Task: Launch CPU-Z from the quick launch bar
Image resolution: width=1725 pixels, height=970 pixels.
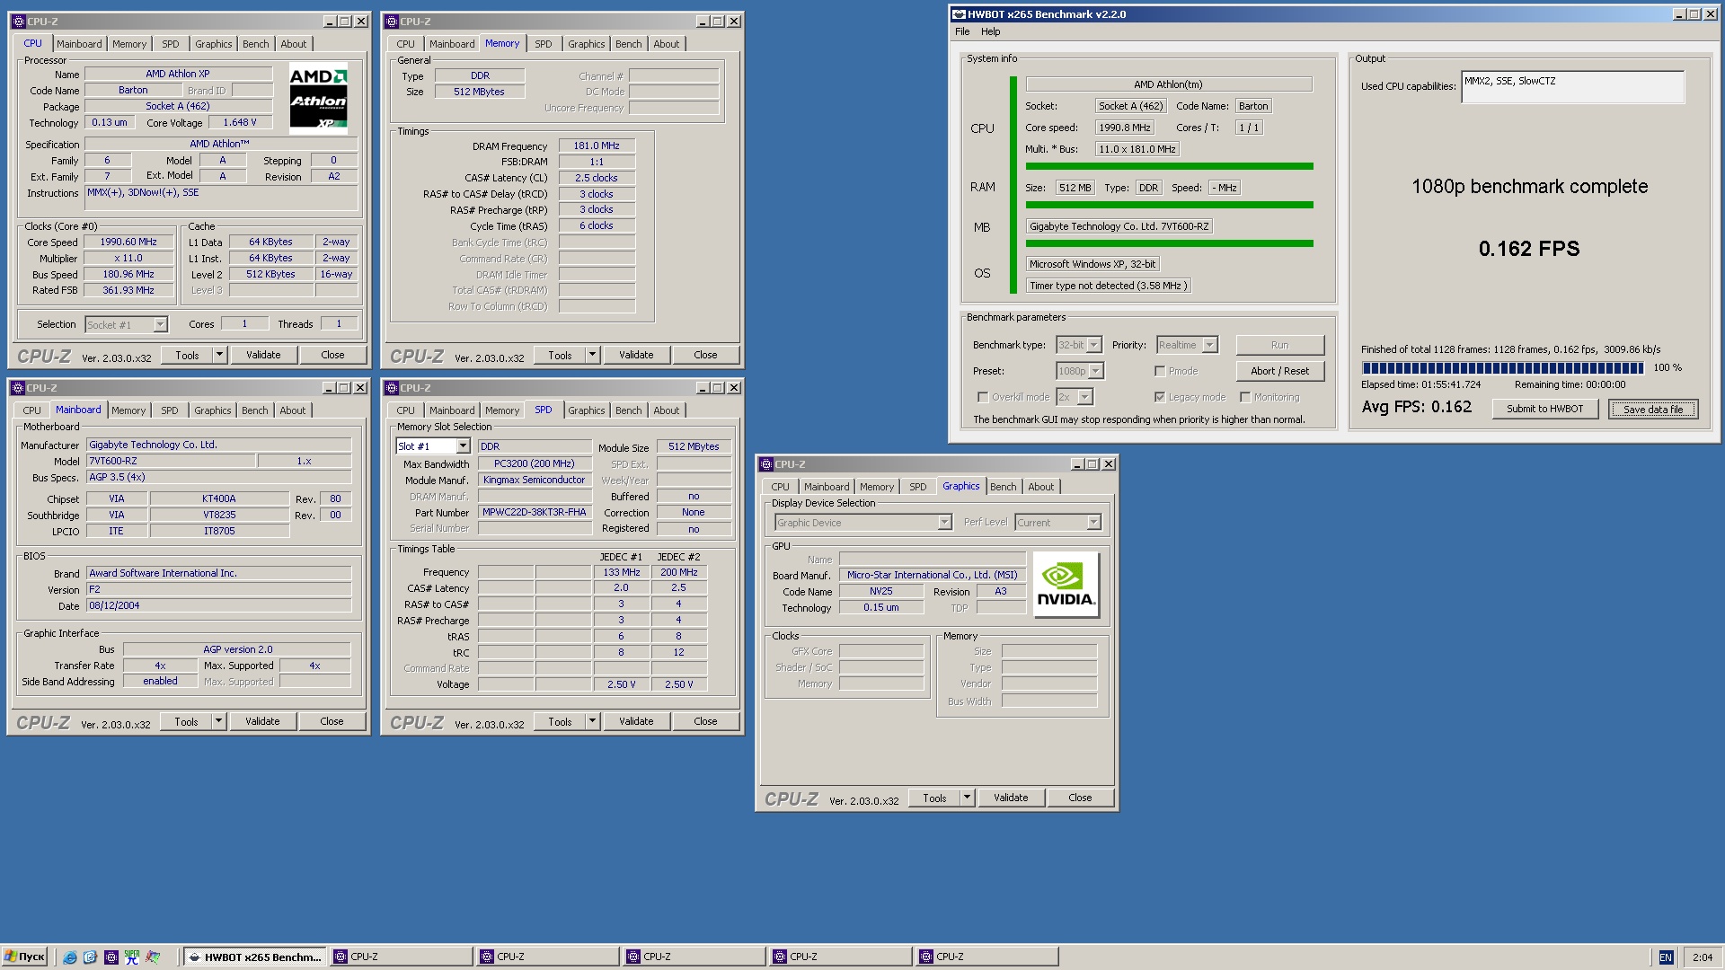Action: [x=111, y=957]
